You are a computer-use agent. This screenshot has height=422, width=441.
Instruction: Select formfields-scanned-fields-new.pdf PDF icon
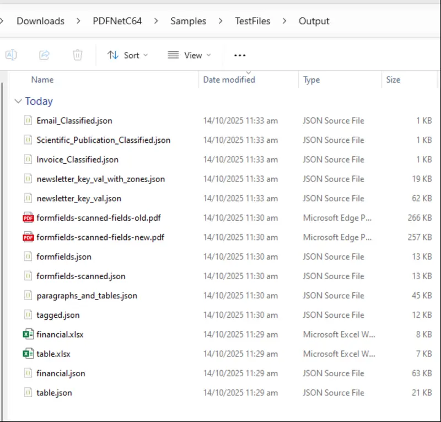[x=28, y=237]
